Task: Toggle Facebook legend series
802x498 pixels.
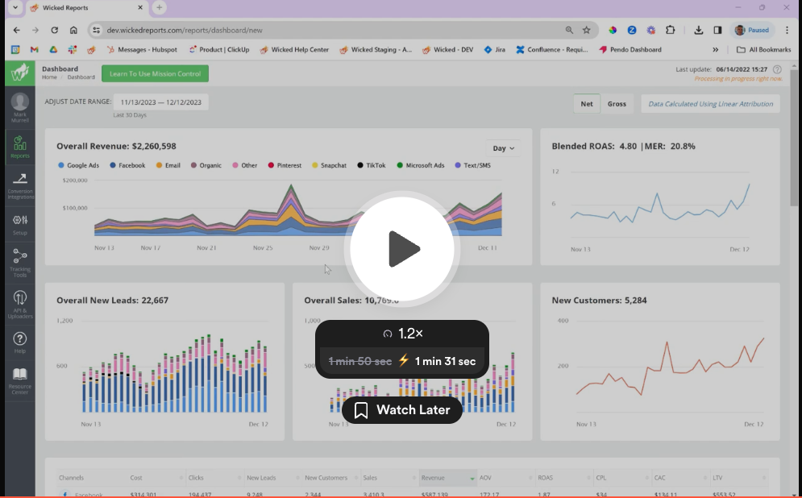Action: tap(127, 165)
